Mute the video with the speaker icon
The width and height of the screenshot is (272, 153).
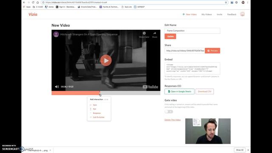(57, 87)
